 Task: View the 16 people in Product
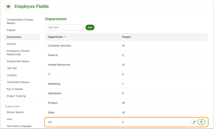tap(123, 103)
